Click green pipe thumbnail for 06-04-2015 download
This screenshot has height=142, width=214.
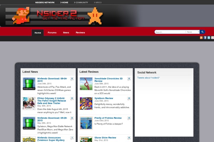coord(29,84)
